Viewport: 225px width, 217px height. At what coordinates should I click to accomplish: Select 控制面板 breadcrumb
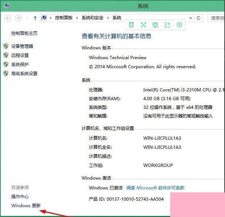[x=64, y=18]
